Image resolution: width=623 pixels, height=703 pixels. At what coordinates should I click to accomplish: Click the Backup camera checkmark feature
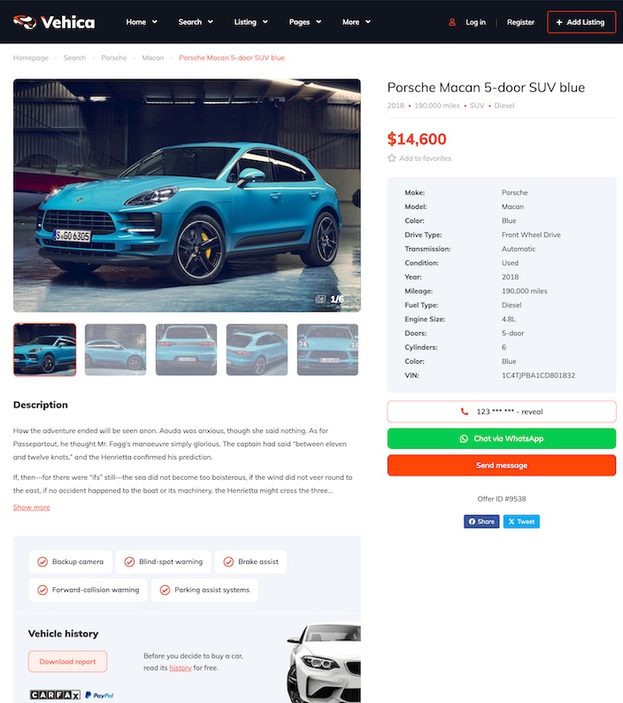[71, 561]
